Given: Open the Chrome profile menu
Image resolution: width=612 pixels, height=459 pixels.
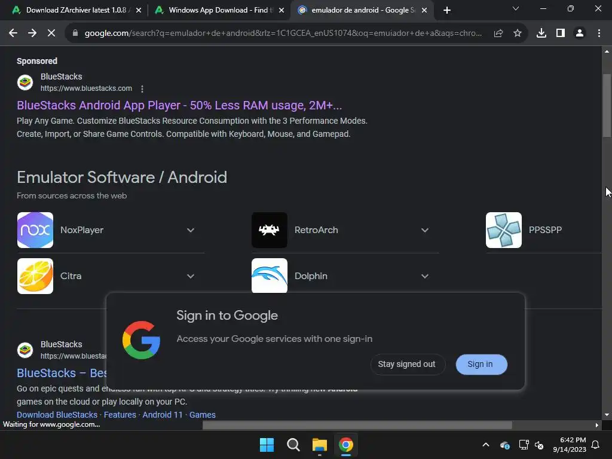Looking at the screenshot, I should (580, 33).
